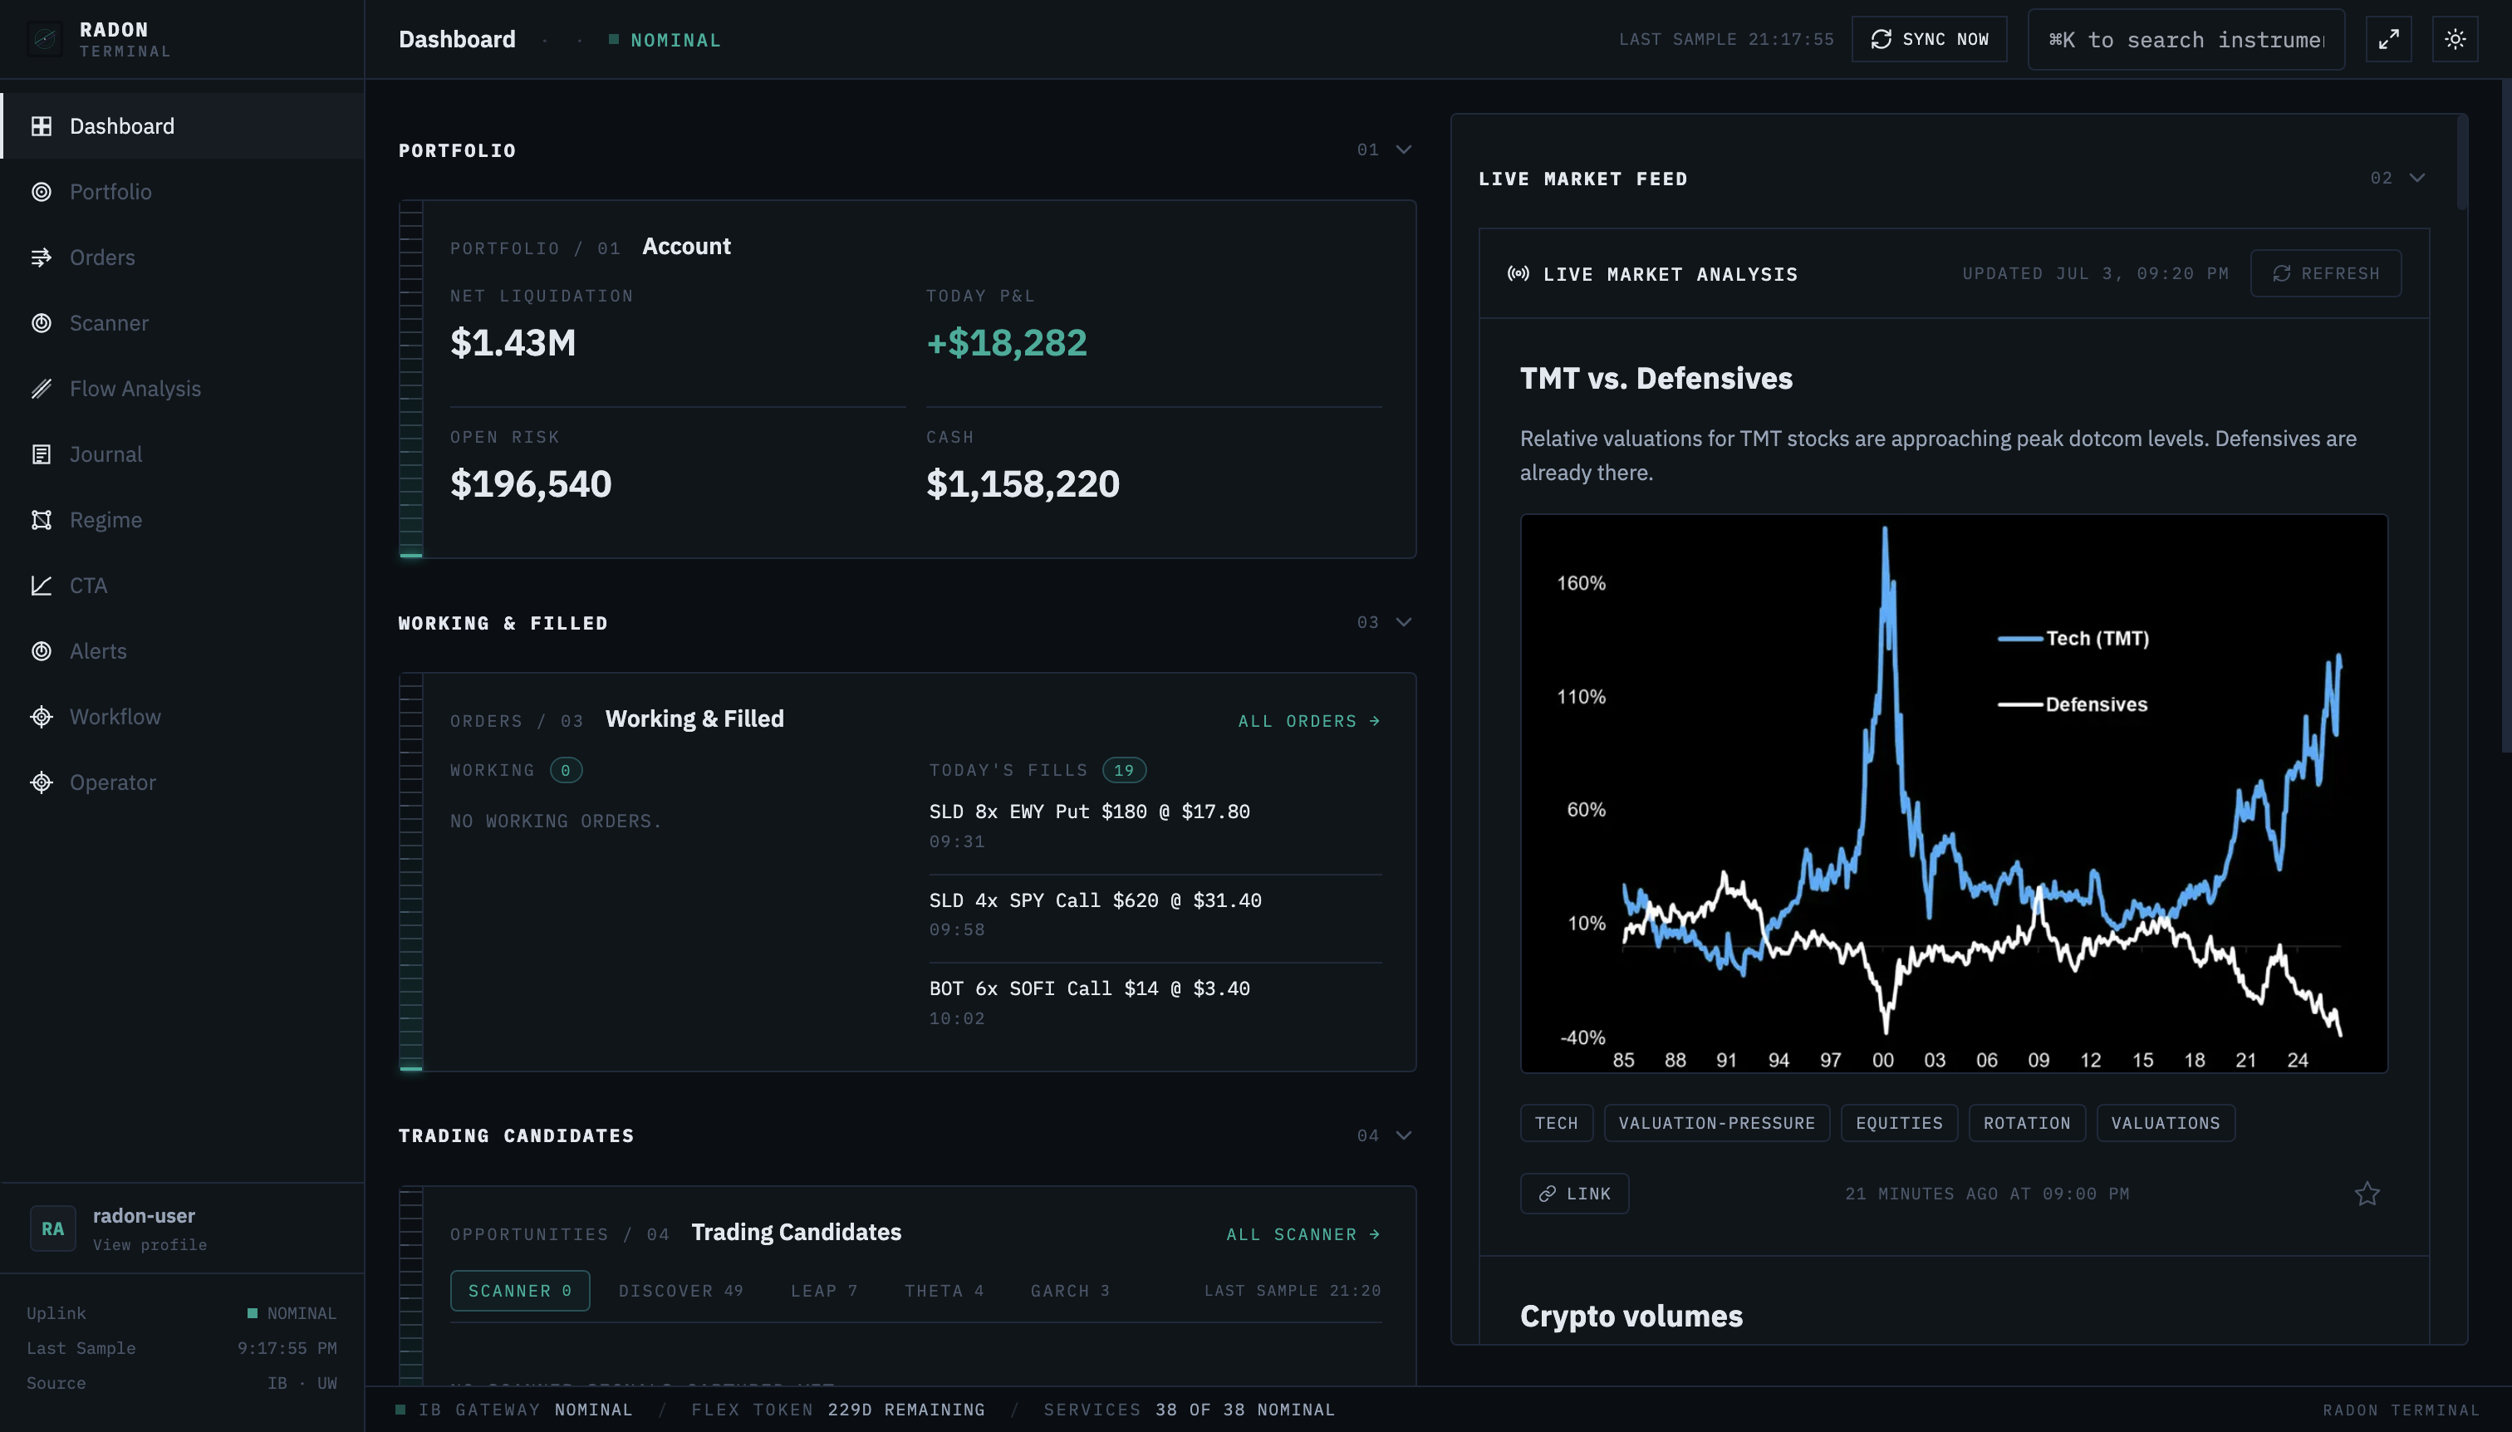The image size is (2512, 1432).
Task: Open Portfolio in the sidebar
Action: [183, 192]
